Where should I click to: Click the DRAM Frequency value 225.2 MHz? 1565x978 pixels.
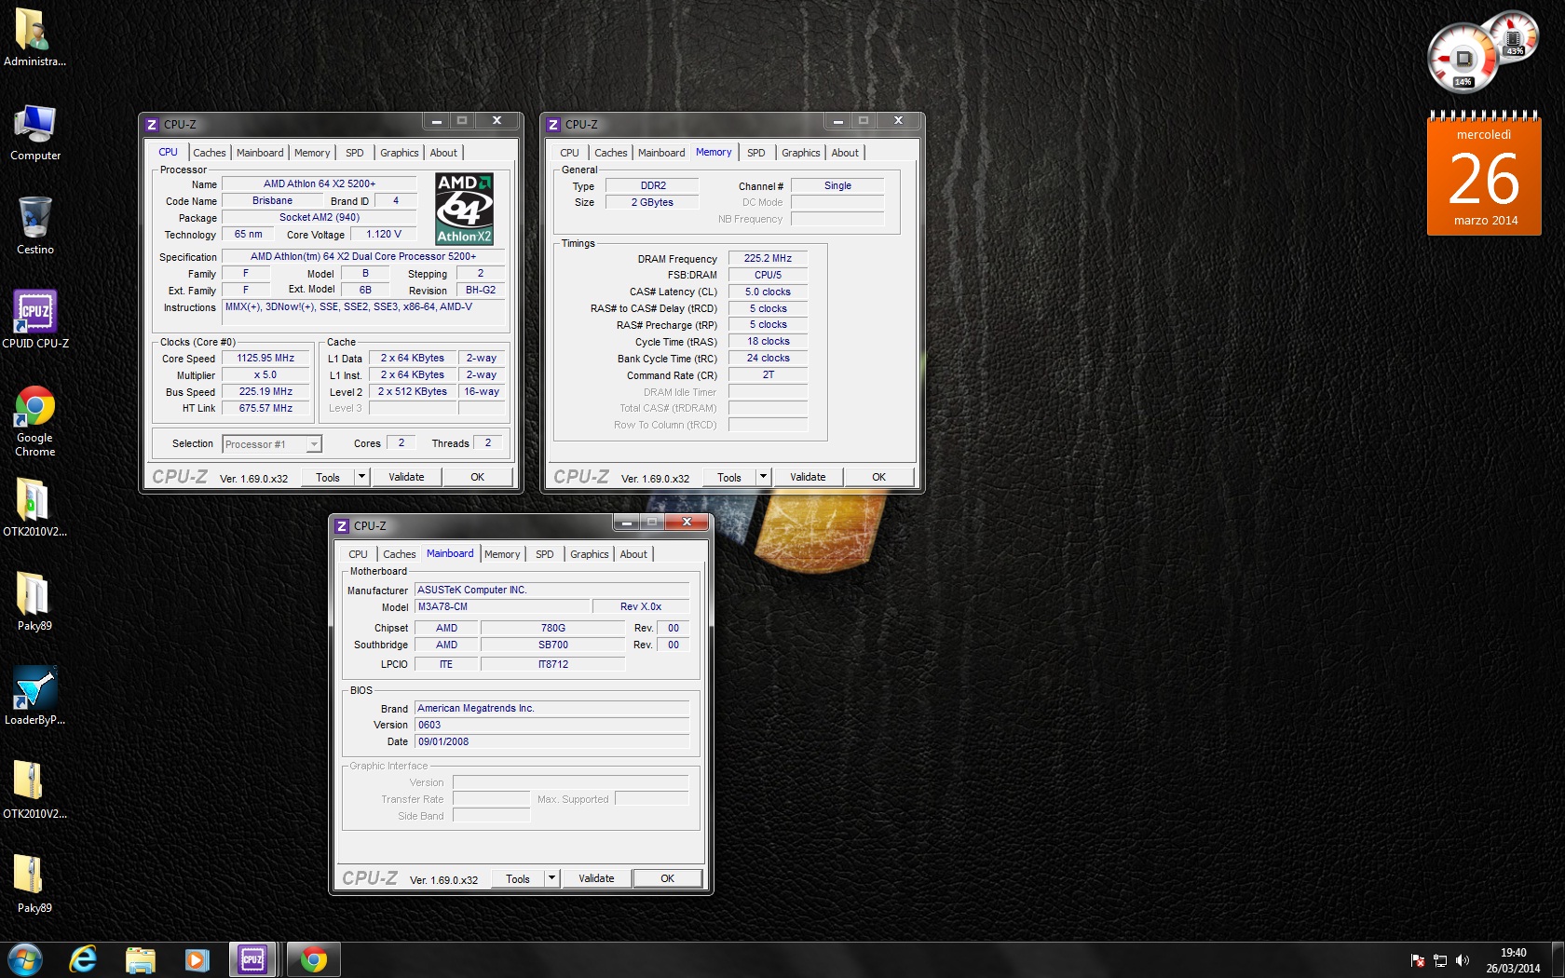coord(768,258)
